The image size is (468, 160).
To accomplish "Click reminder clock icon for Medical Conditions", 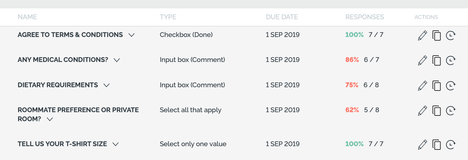I will (451, 61).
